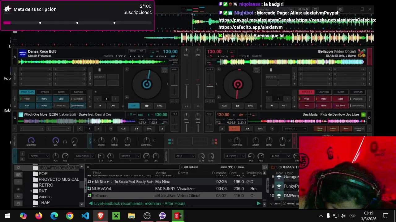
Task: Toggle (Acapella) pad on deck B
Action: click(358, 99)
